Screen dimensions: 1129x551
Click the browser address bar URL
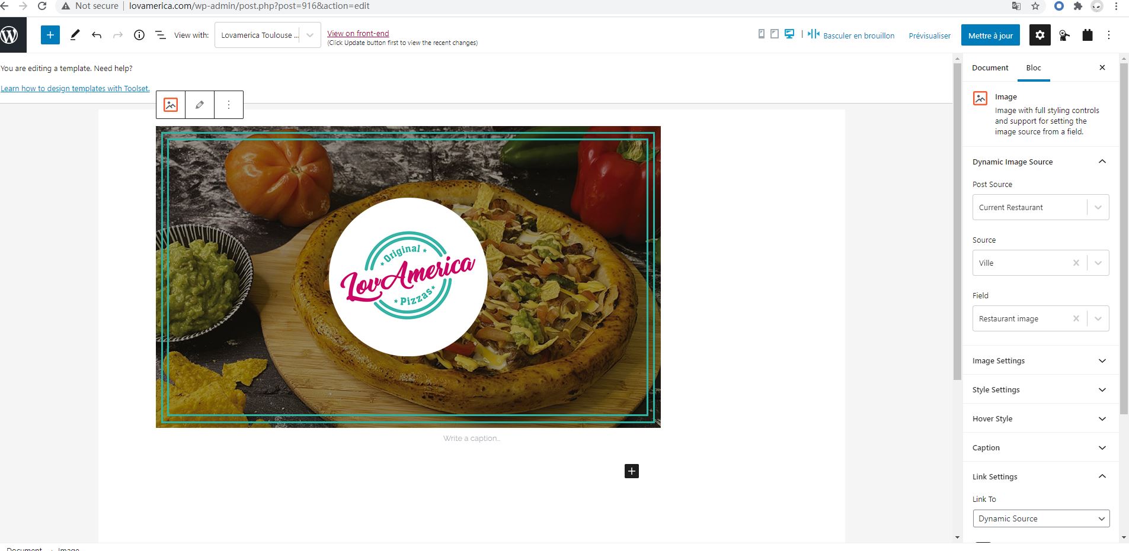(250, 6)
